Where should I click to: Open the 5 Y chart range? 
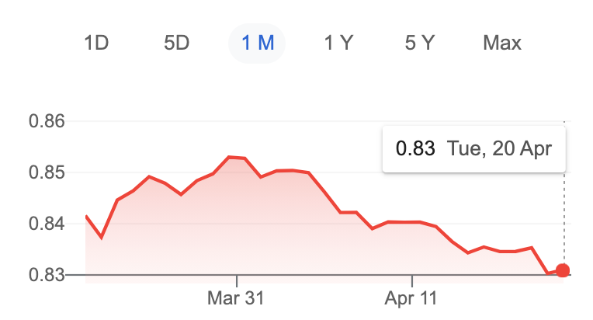pos(420,43)
